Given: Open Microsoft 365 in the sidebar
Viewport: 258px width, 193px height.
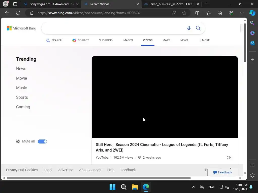Looking at the screenshot, I should (252, 33).
